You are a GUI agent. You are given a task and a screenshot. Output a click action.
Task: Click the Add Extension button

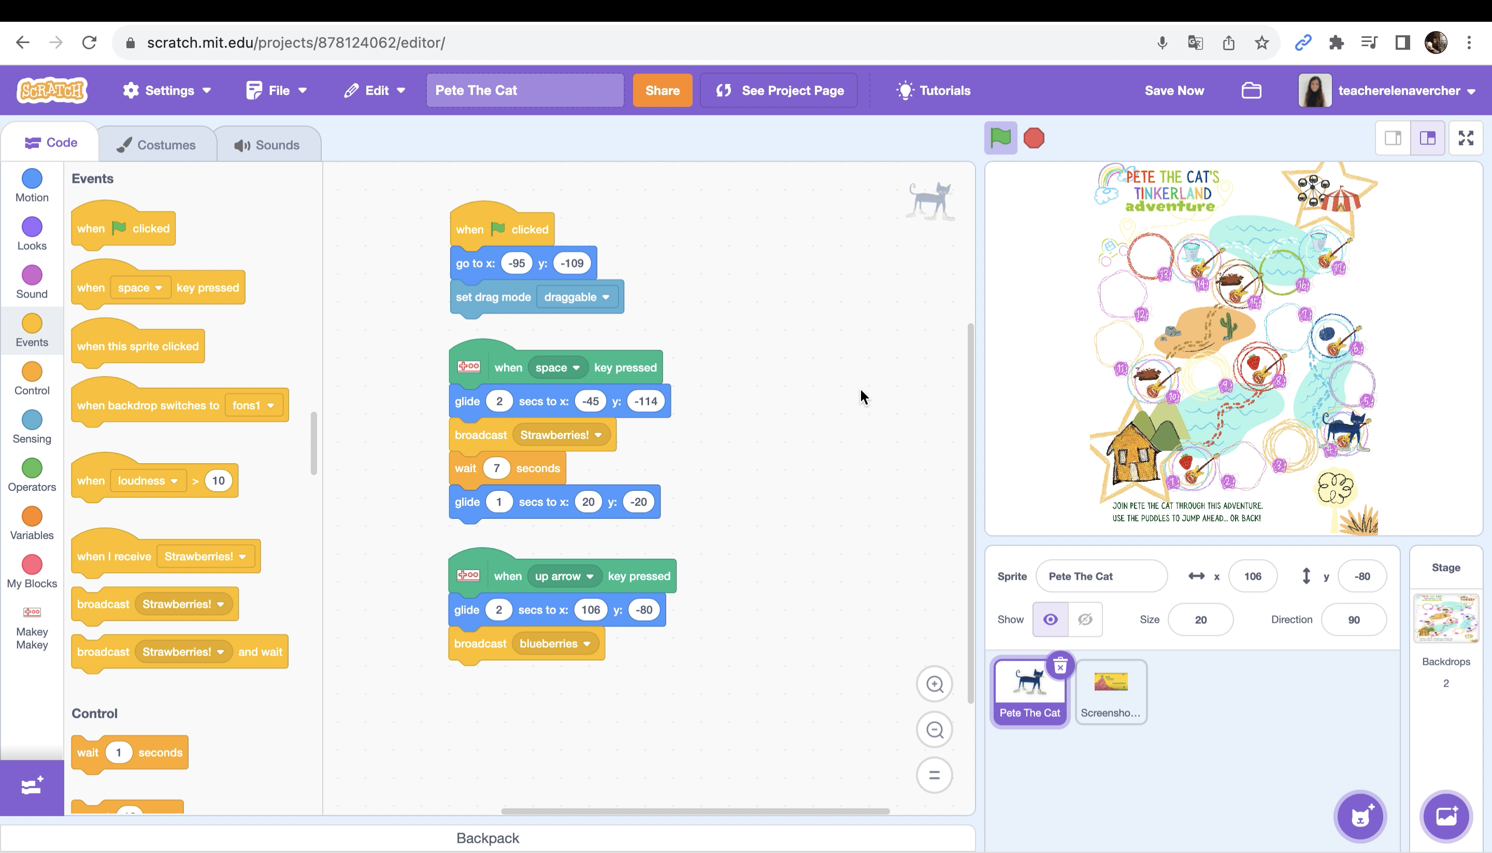point(31,785)
